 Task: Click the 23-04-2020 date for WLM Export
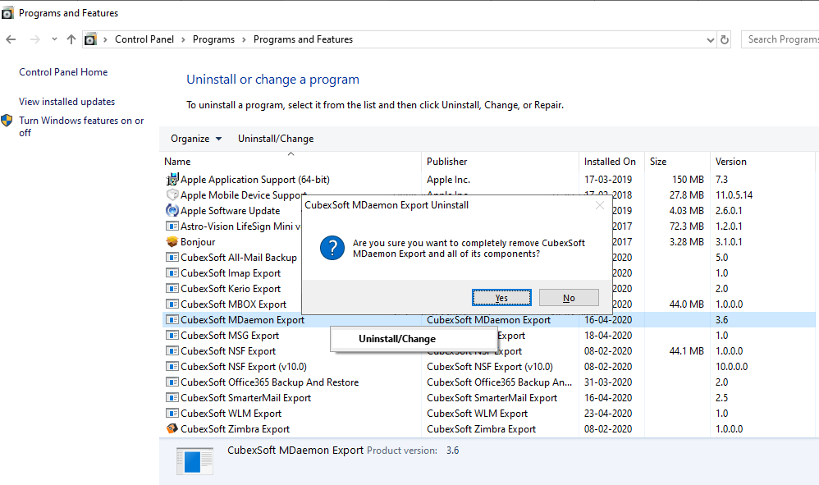608,413
